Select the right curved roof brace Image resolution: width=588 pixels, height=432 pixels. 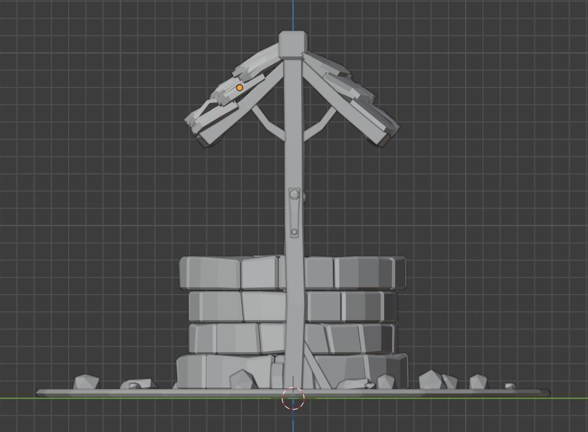click(x=319, y=122)
